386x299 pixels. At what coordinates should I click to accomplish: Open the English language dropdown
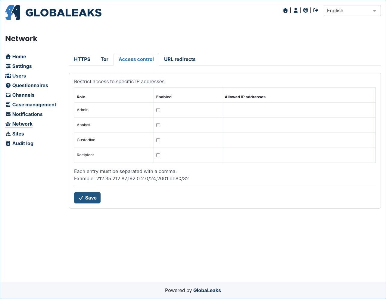point(352,11)
